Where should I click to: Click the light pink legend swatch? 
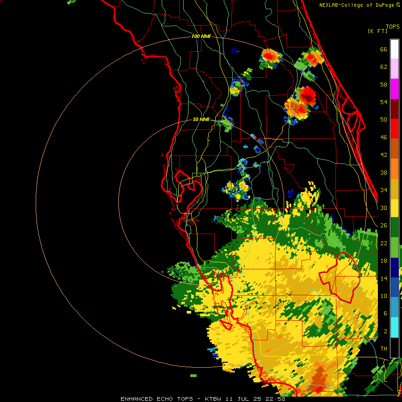click(x=394, y=69)
